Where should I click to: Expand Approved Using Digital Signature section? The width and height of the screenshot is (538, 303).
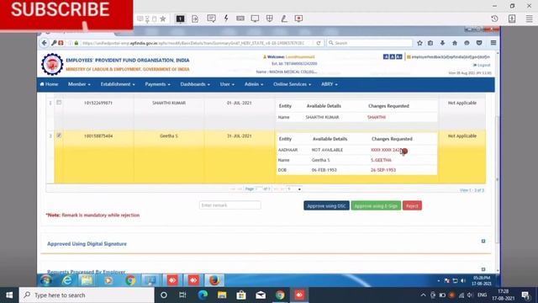(x=483, y=242)
